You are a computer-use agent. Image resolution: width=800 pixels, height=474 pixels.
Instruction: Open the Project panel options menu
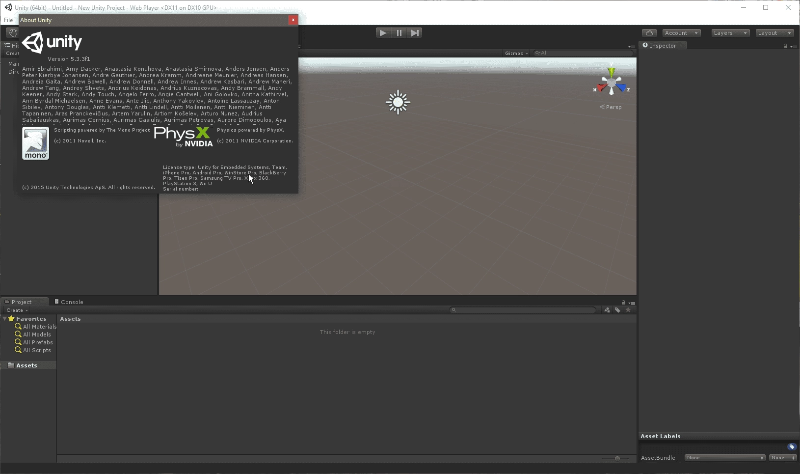(x=632, y=303)
